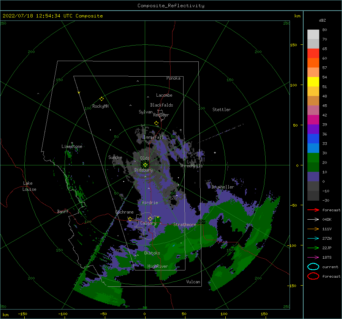Click the Composite_Reflectivity title

pos(171,6)
